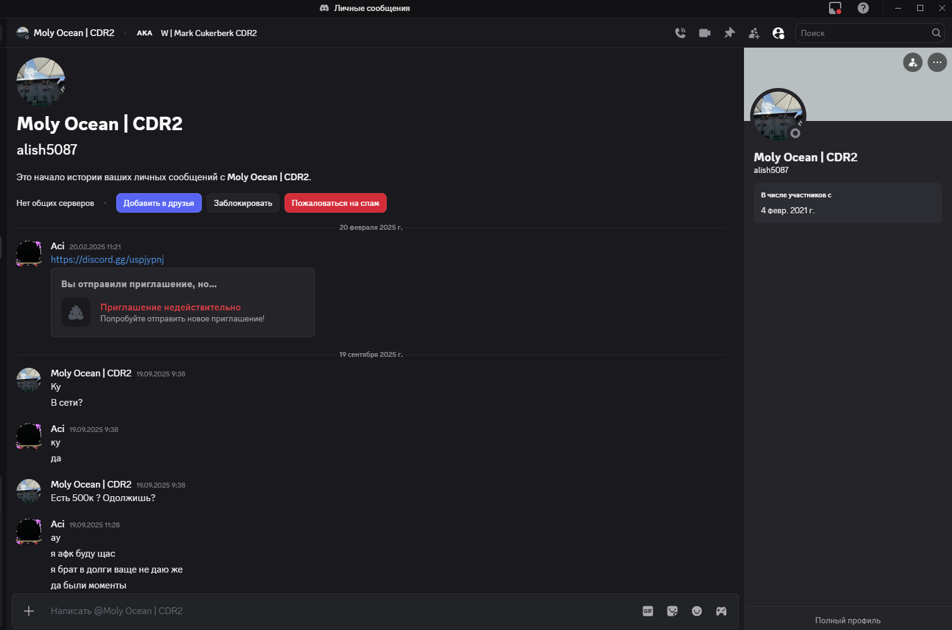Click the 'я брат в долги ваще не даю же' message
Image resolution: width=952 pixels, height=630 pixels.
click(117, 570)
